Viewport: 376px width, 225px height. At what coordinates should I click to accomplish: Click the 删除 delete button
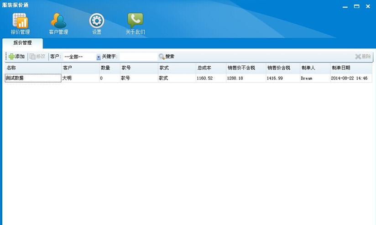tap(363, 57)
